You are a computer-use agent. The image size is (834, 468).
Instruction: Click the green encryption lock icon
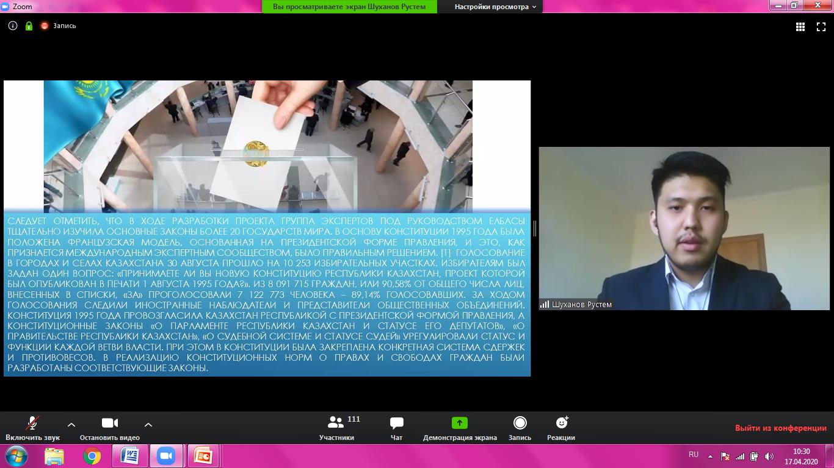[x=29, y=26]
